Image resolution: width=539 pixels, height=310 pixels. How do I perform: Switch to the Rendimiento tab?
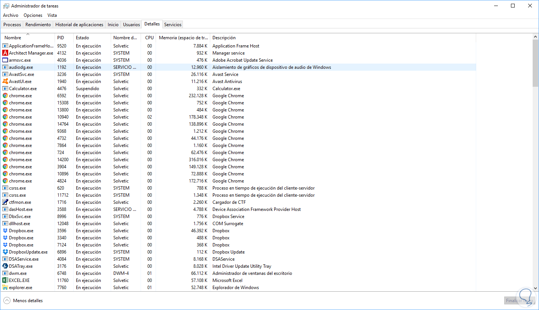tap(38, 25)
